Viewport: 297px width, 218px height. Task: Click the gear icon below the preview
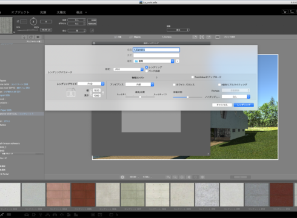click(122, 177)
